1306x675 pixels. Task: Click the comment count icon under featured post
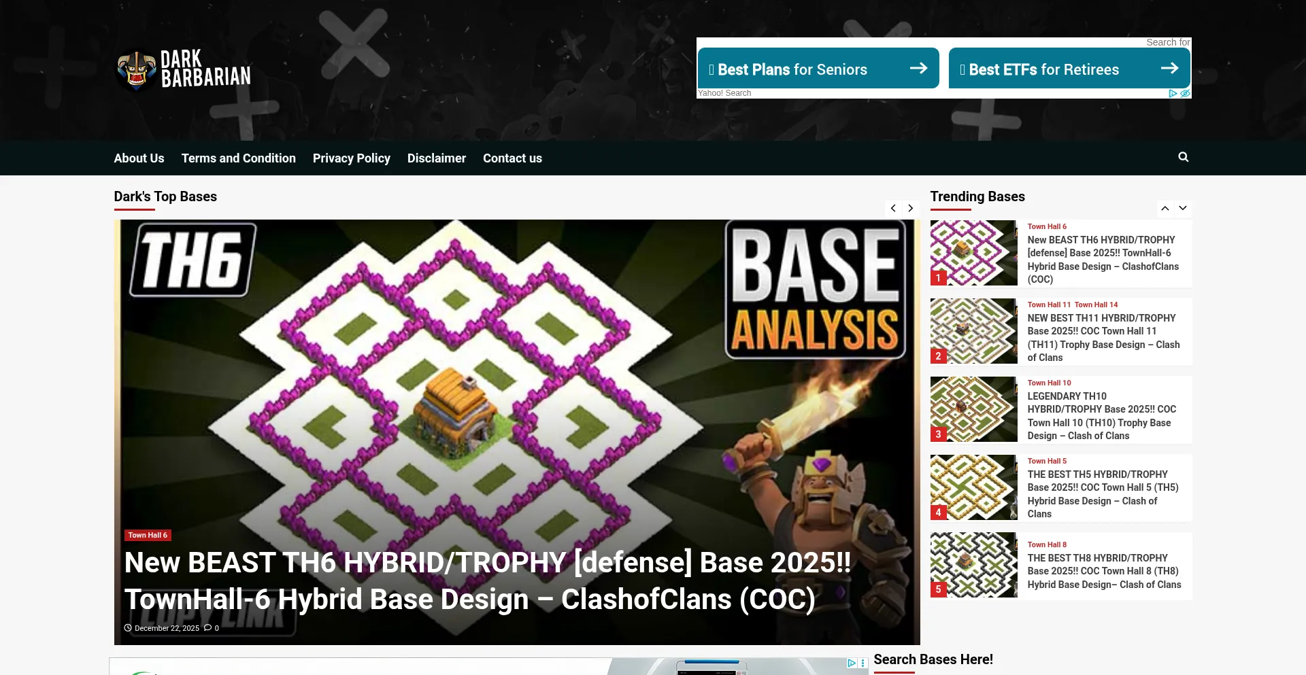pyautogui.click(x=208, y=628)
